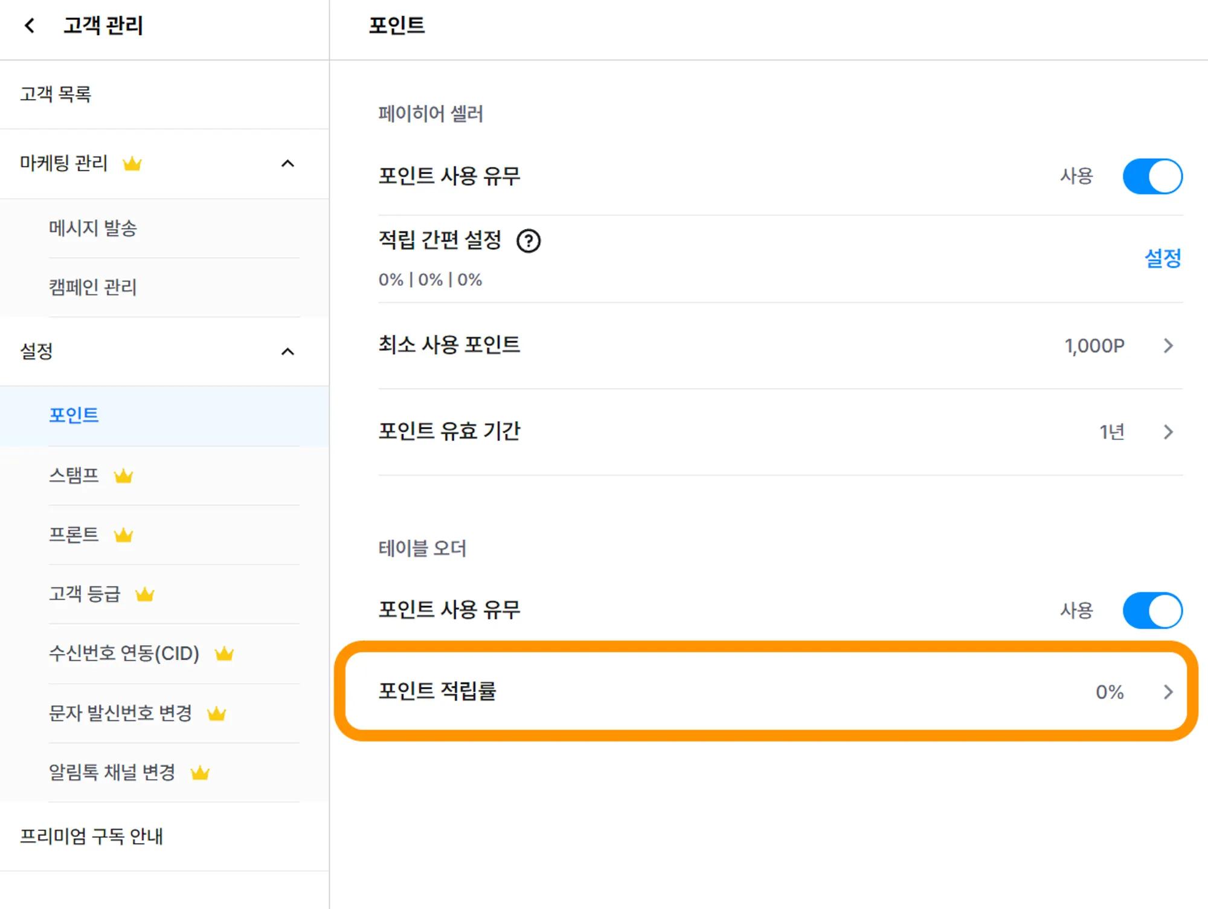
Task: Select 캠페인 관리 in the sidebar
Action: point(93,287)
